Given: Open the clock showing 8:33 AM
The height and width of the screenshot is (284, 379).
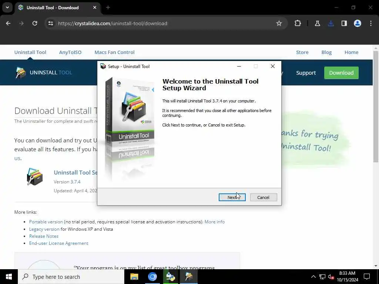Looking at the screenshot, I should 348,277.
